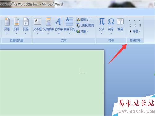Open the 艺术字 WordArt gallery
The width and height of the screenshot is (155, 116).
59,26
